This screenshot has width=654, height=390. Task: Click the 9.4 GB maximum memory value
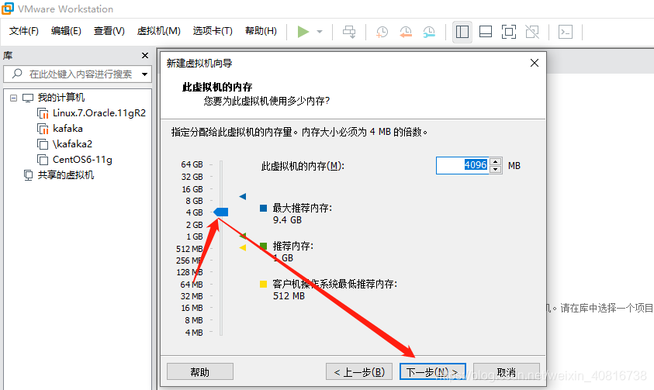pyautogui.click(x=287, y=220)
